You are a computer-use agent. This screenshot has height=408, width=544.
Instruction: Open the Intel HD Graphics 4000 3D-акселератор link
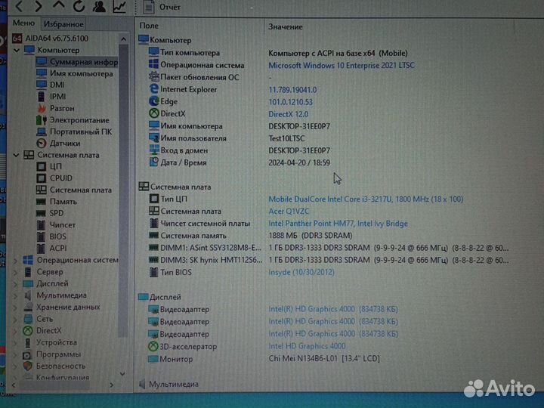click(x=307, y=346)
